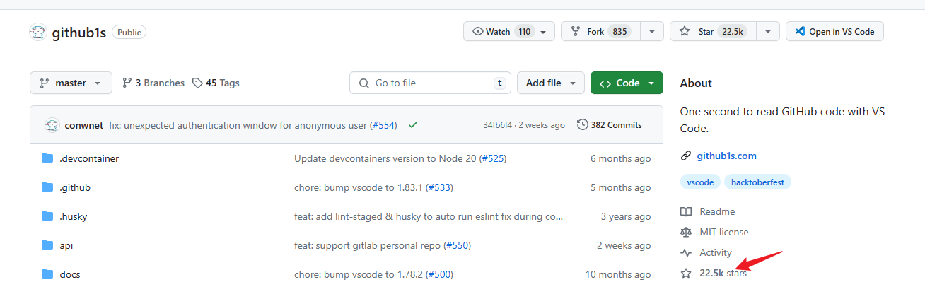Expand the Fork dropdown arrow
925x287 pixels.
pyautogui.click(x=651, y=32)
